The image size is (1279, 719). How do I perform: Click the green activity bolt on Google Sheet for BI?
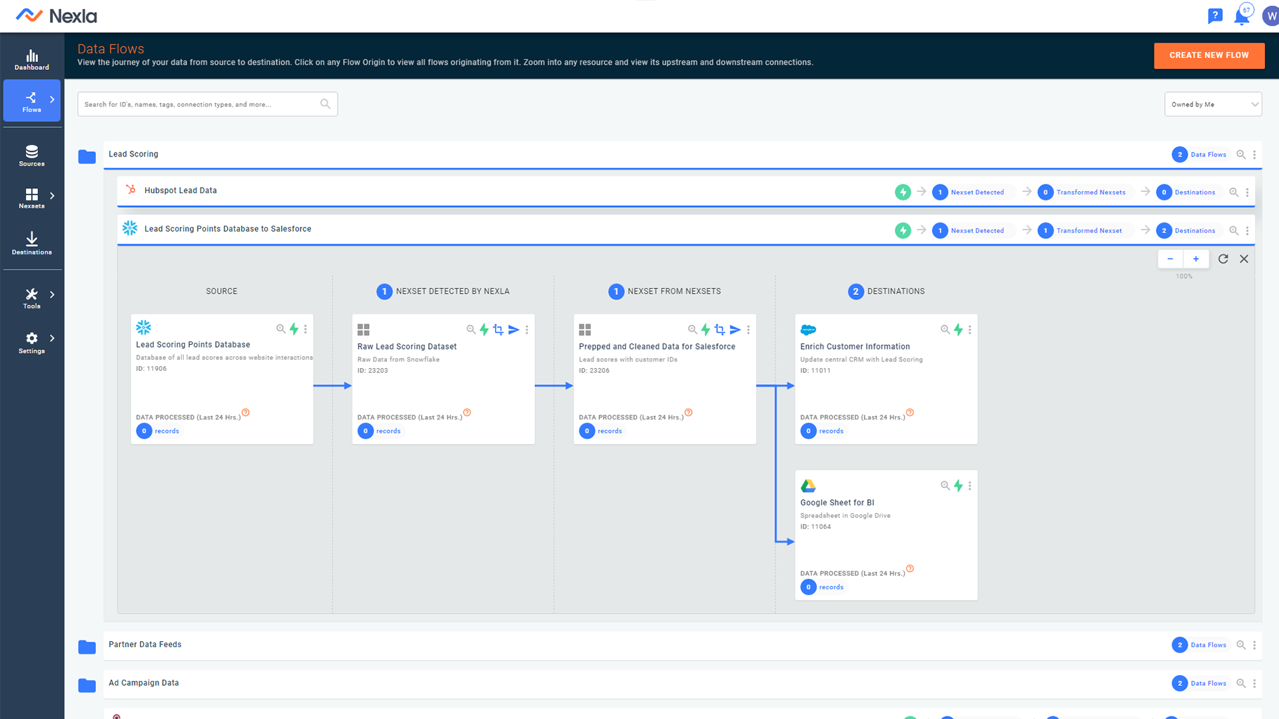958,486
